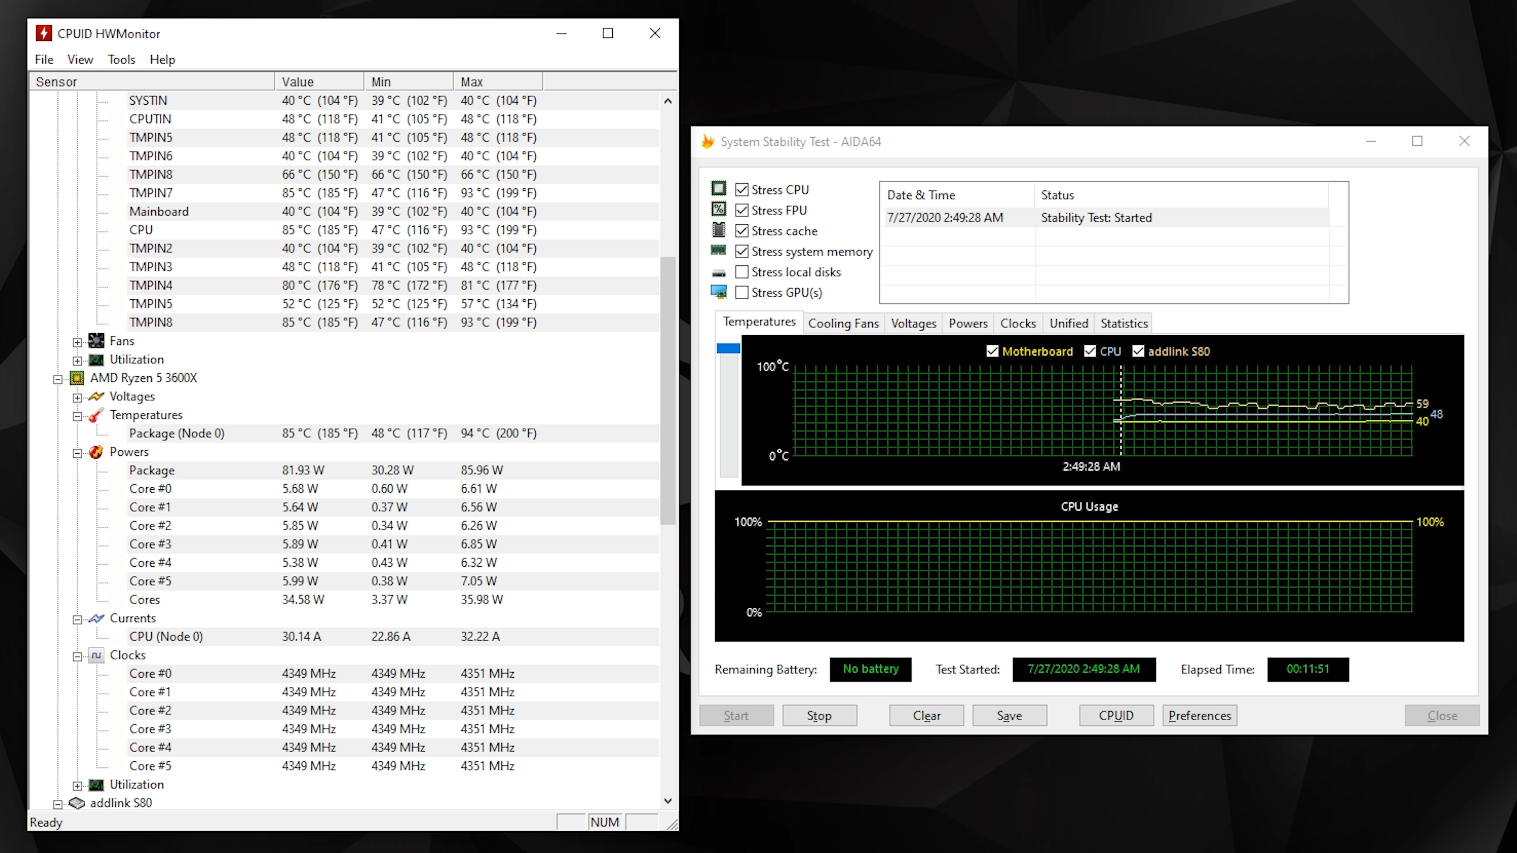Open the File menu in HWMonitor
1517x853 pixels.
point(44,60)
